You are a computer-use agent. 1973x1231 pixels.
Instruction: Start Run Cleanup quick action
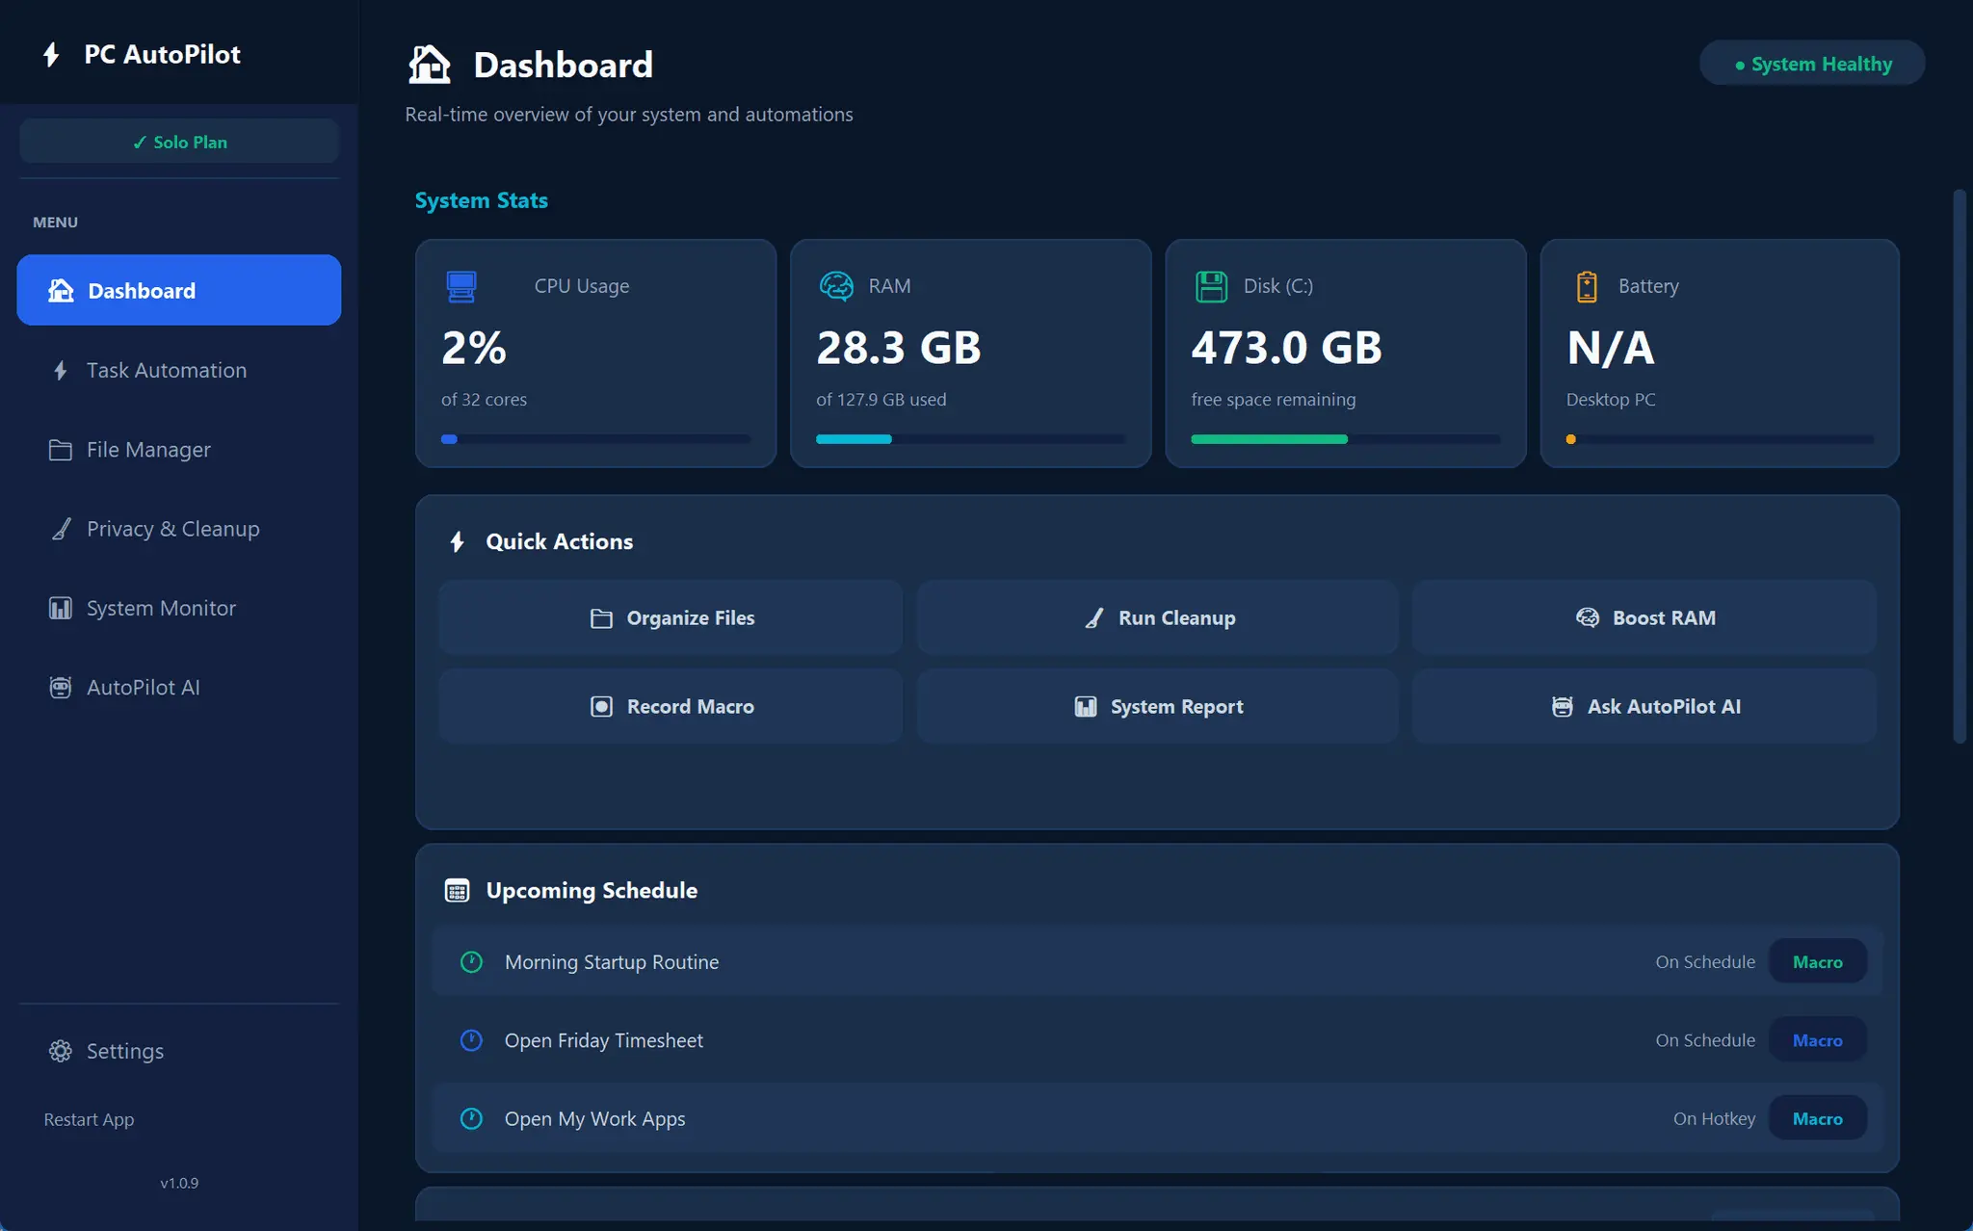click(x=1157, y=617)
